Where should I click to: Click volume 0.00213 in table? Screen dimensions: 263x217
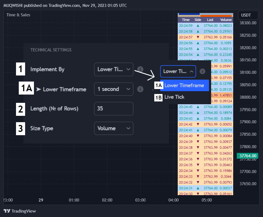coord(226,49)
